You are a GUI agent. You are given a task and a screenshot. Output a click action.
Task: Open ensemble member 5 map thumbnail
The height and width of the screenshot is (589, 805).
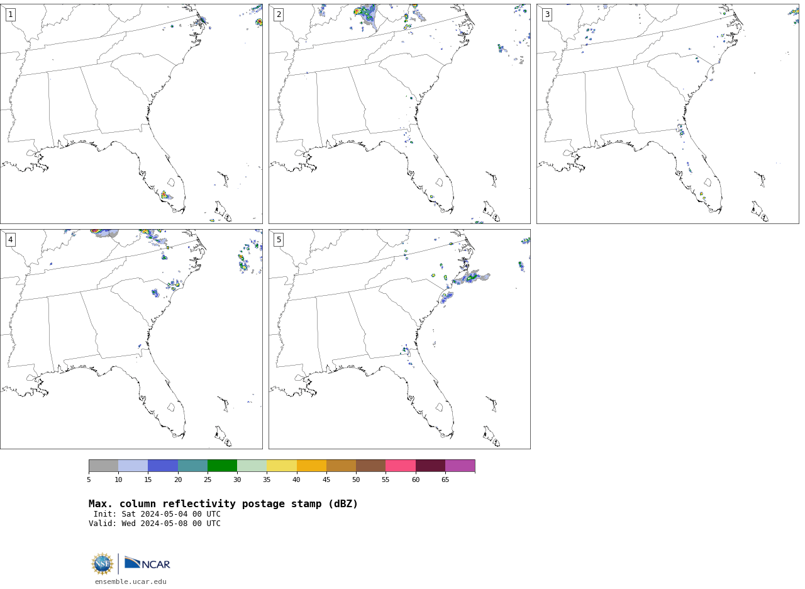pos(399,339)
